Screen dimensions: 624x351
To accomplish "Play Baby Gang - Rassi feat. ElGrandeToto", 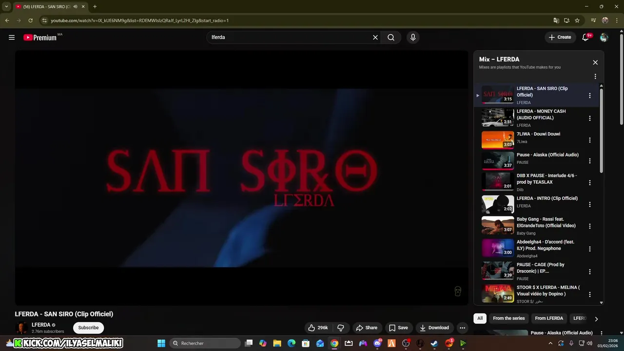I will tap(498, 225).
